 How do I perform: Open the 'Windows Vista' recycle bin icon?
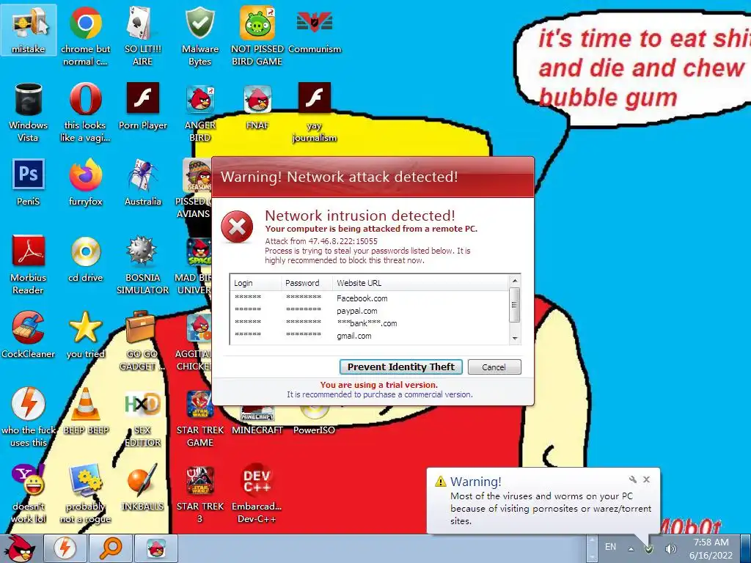(x=29, y=112)
